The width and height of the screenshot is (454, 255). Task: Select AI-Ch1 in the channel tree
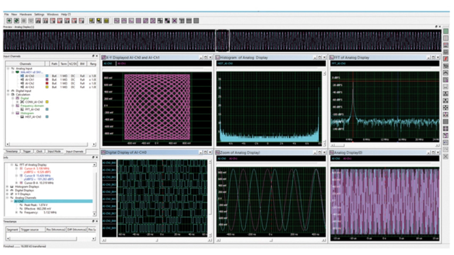pos(30,80)
